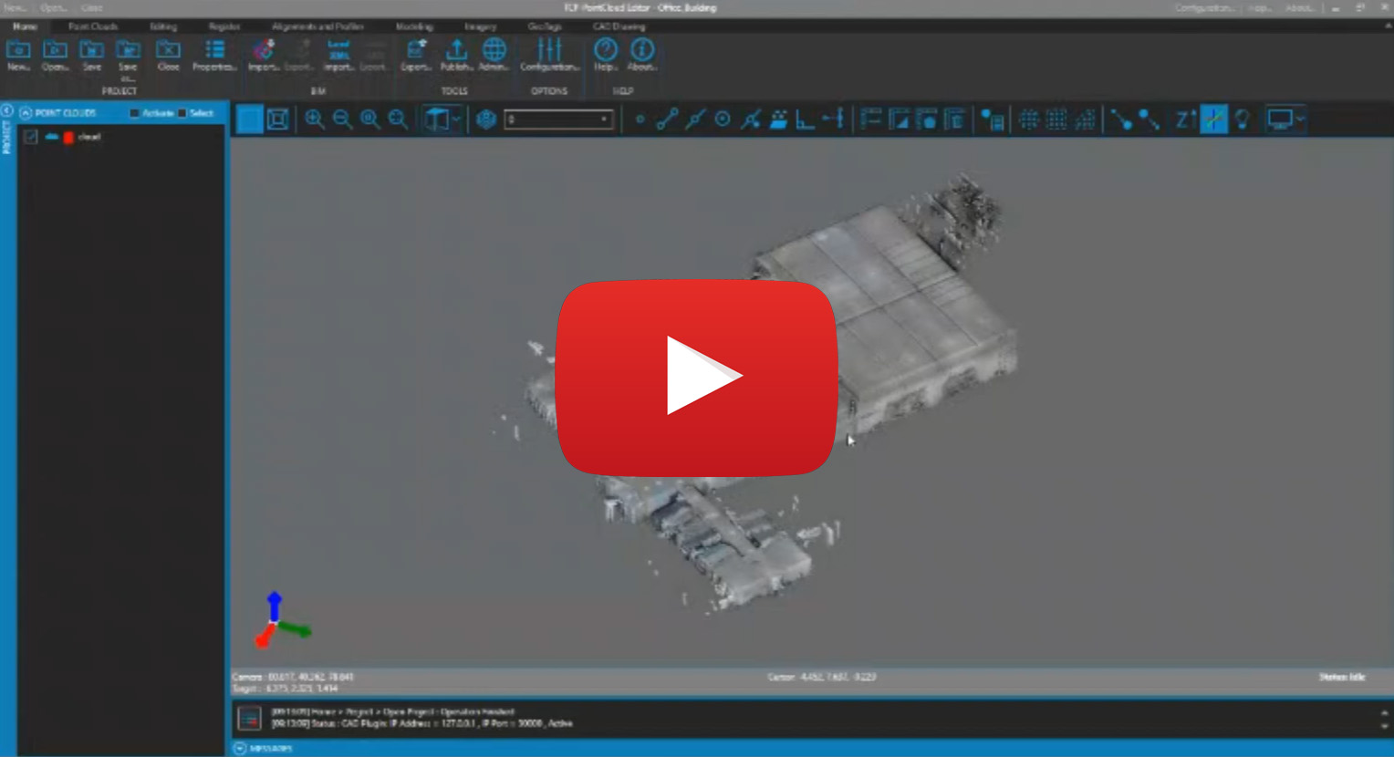Click the lightbulb lighting icon on the toolbar
This screenshot has height=757, width=1394.
pyautogui.click(x=1243, y=119)
